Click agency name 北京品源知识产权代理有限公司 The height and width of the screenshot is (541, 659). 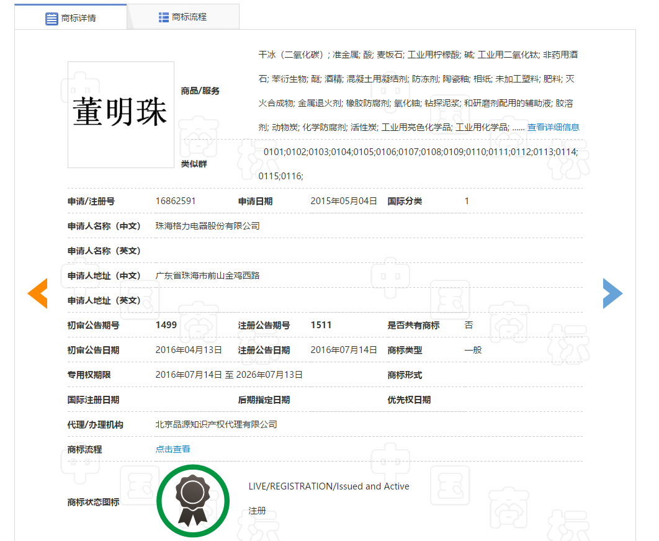pos(216,424)
